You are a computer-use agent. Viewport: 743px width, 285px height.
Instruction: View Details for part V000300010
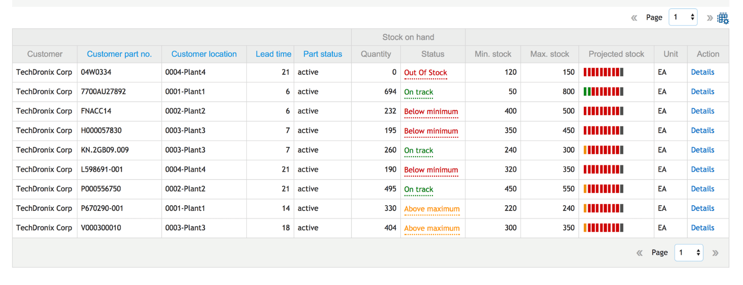click(x=702, y=227)
